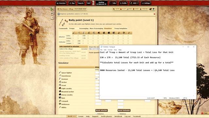This screenshot has height=118, width=209.
Task: Focus the attacker Nobleman units input field
Action: coord(98,104)
